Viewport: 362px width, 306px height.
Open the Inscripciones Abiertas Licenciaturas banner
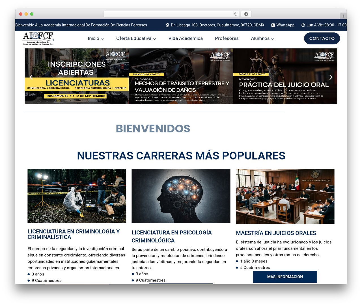77,76
